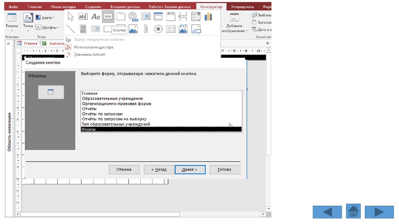Activate the Главная form document tab
Viewport: 399px width, 224px height.
[x=28, y=44]
